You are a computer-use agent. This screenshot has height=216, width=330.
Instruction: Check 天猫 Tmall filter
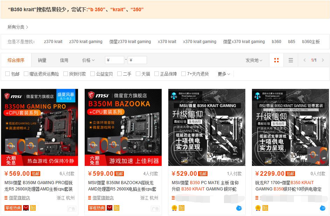pos(138,74)
